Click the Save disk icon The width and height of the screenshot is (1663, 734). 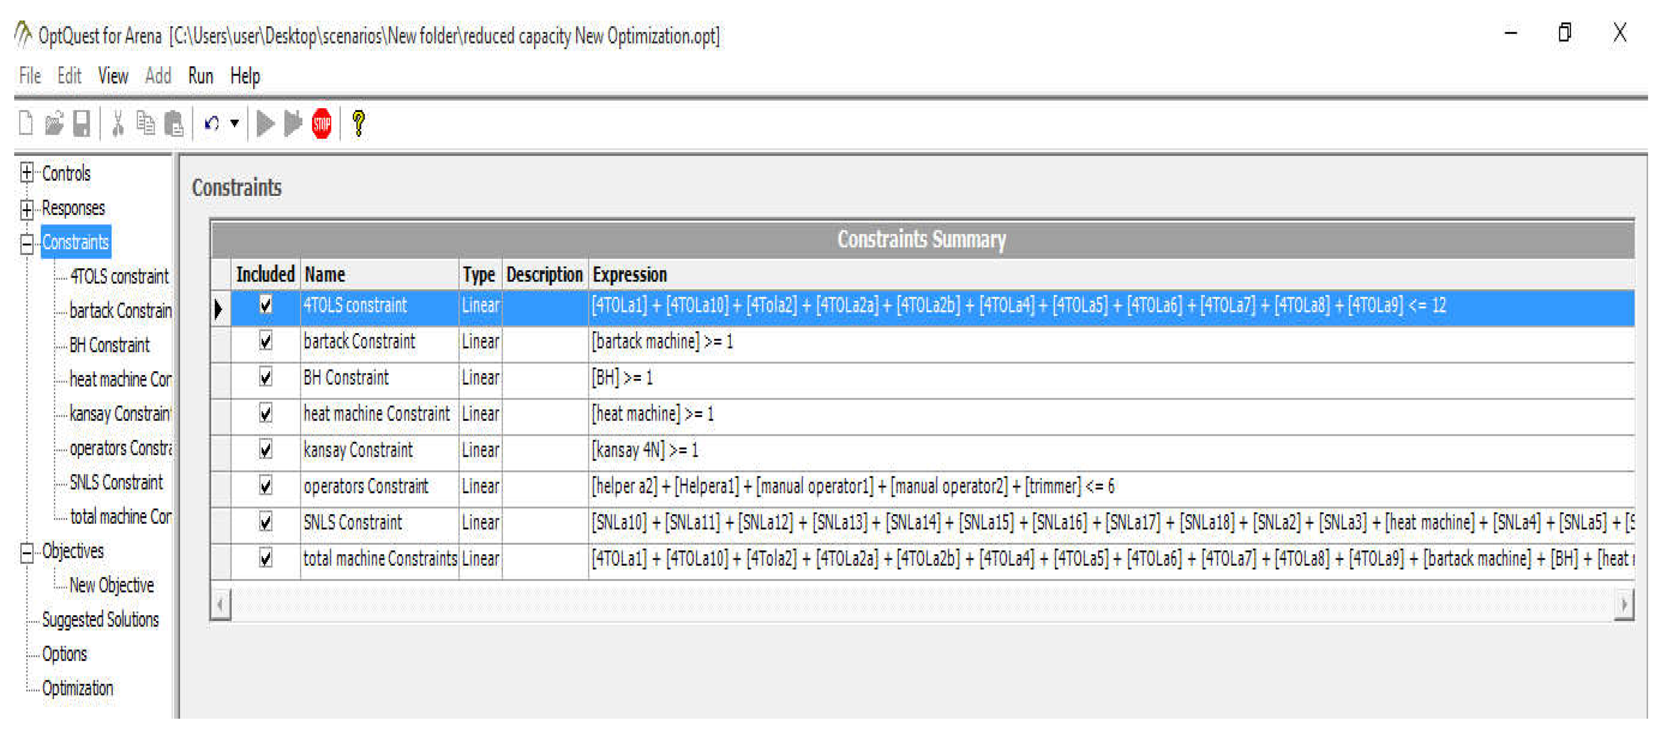81,123
